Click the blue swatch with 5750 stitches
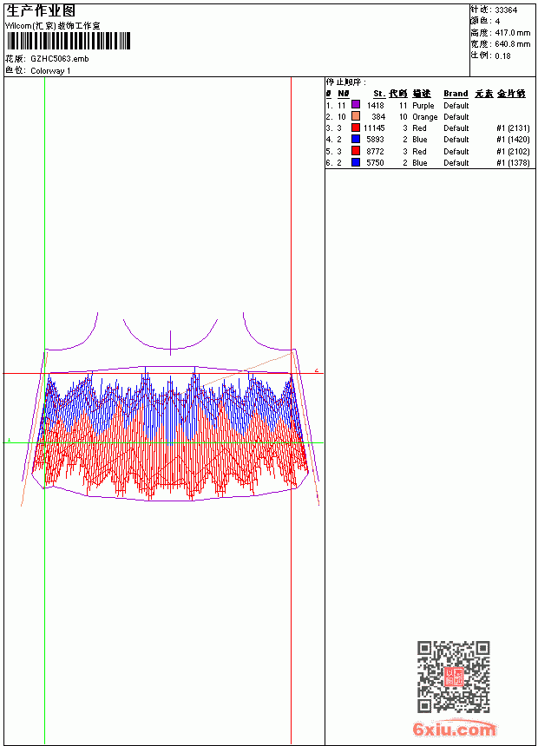Viewport: 538px width, 746px height. click(356, 162)
